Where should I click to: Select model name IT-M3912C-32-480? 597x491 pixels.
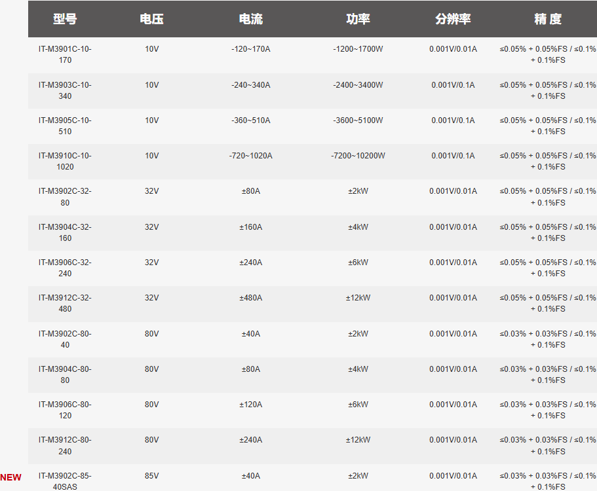tap(65, 303)
